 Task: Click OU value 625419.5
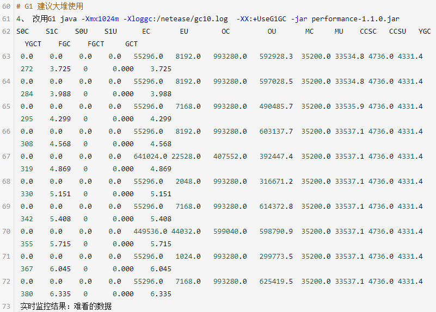[x=276, y=281]
